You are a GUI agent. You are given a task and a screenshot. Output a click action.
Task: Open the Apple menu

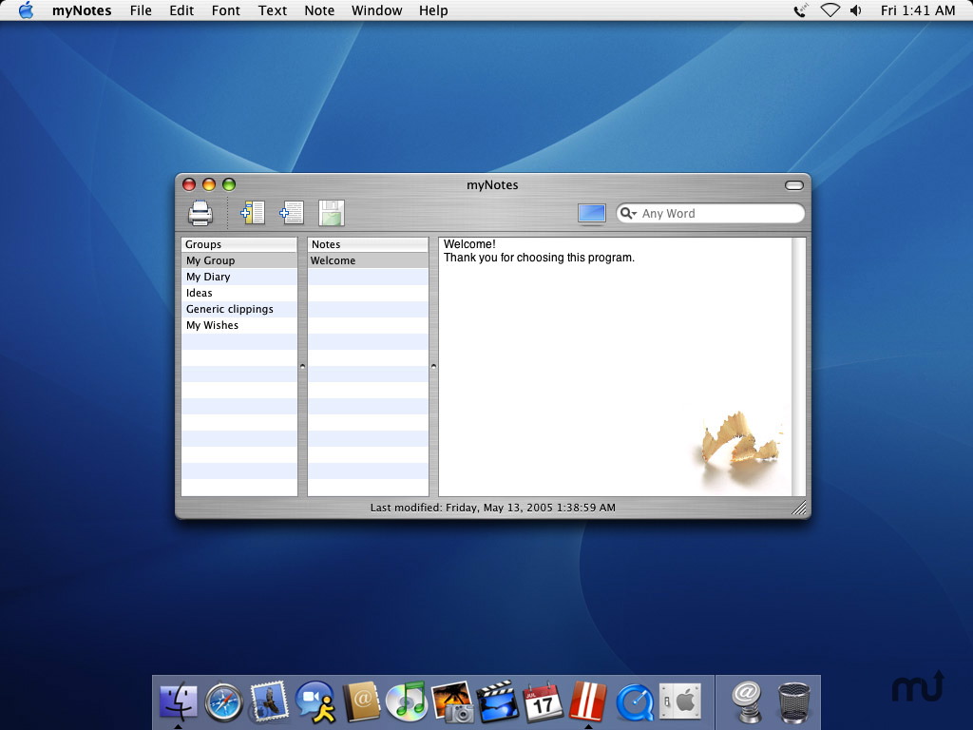click(26, 10)
